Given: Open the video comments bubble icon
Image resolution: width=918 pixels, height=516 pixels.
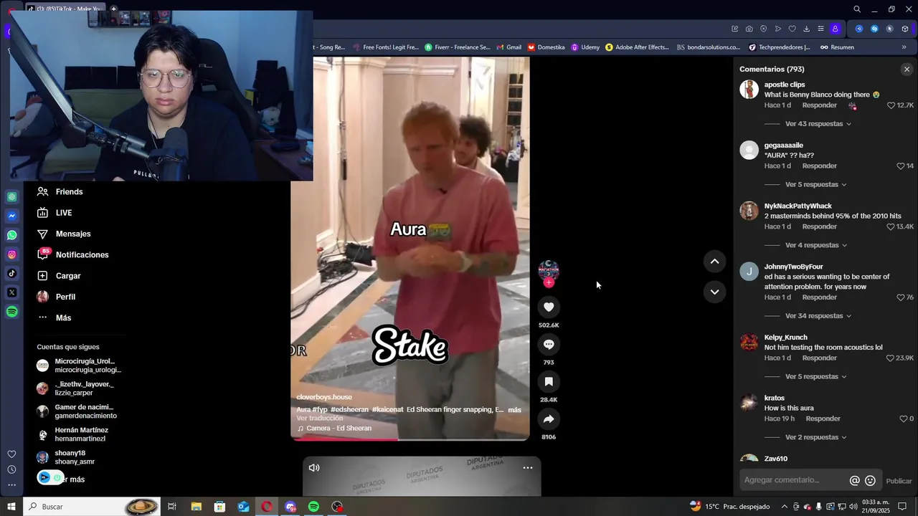Looking at the screenshot, I should coord(549,344).
